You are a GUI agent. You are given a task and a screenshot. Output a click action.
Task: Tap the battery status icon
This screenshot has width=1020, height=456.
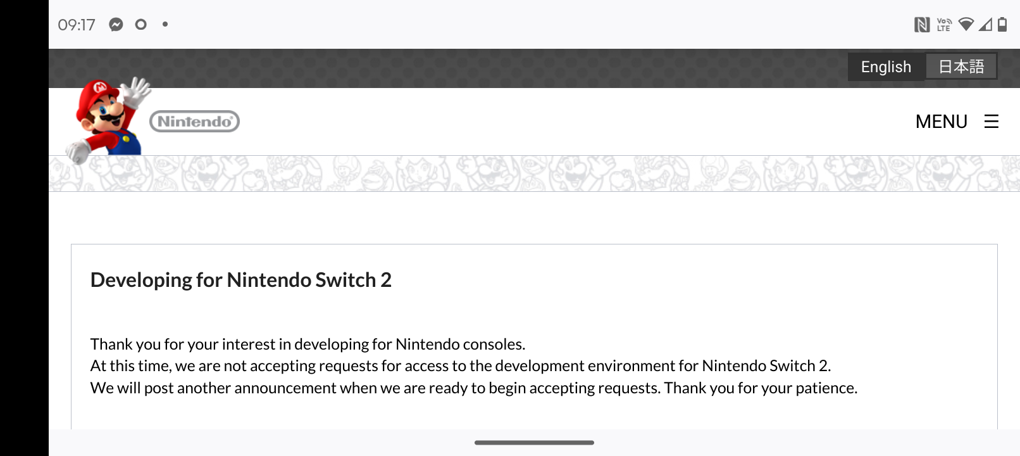[1002, 25]
